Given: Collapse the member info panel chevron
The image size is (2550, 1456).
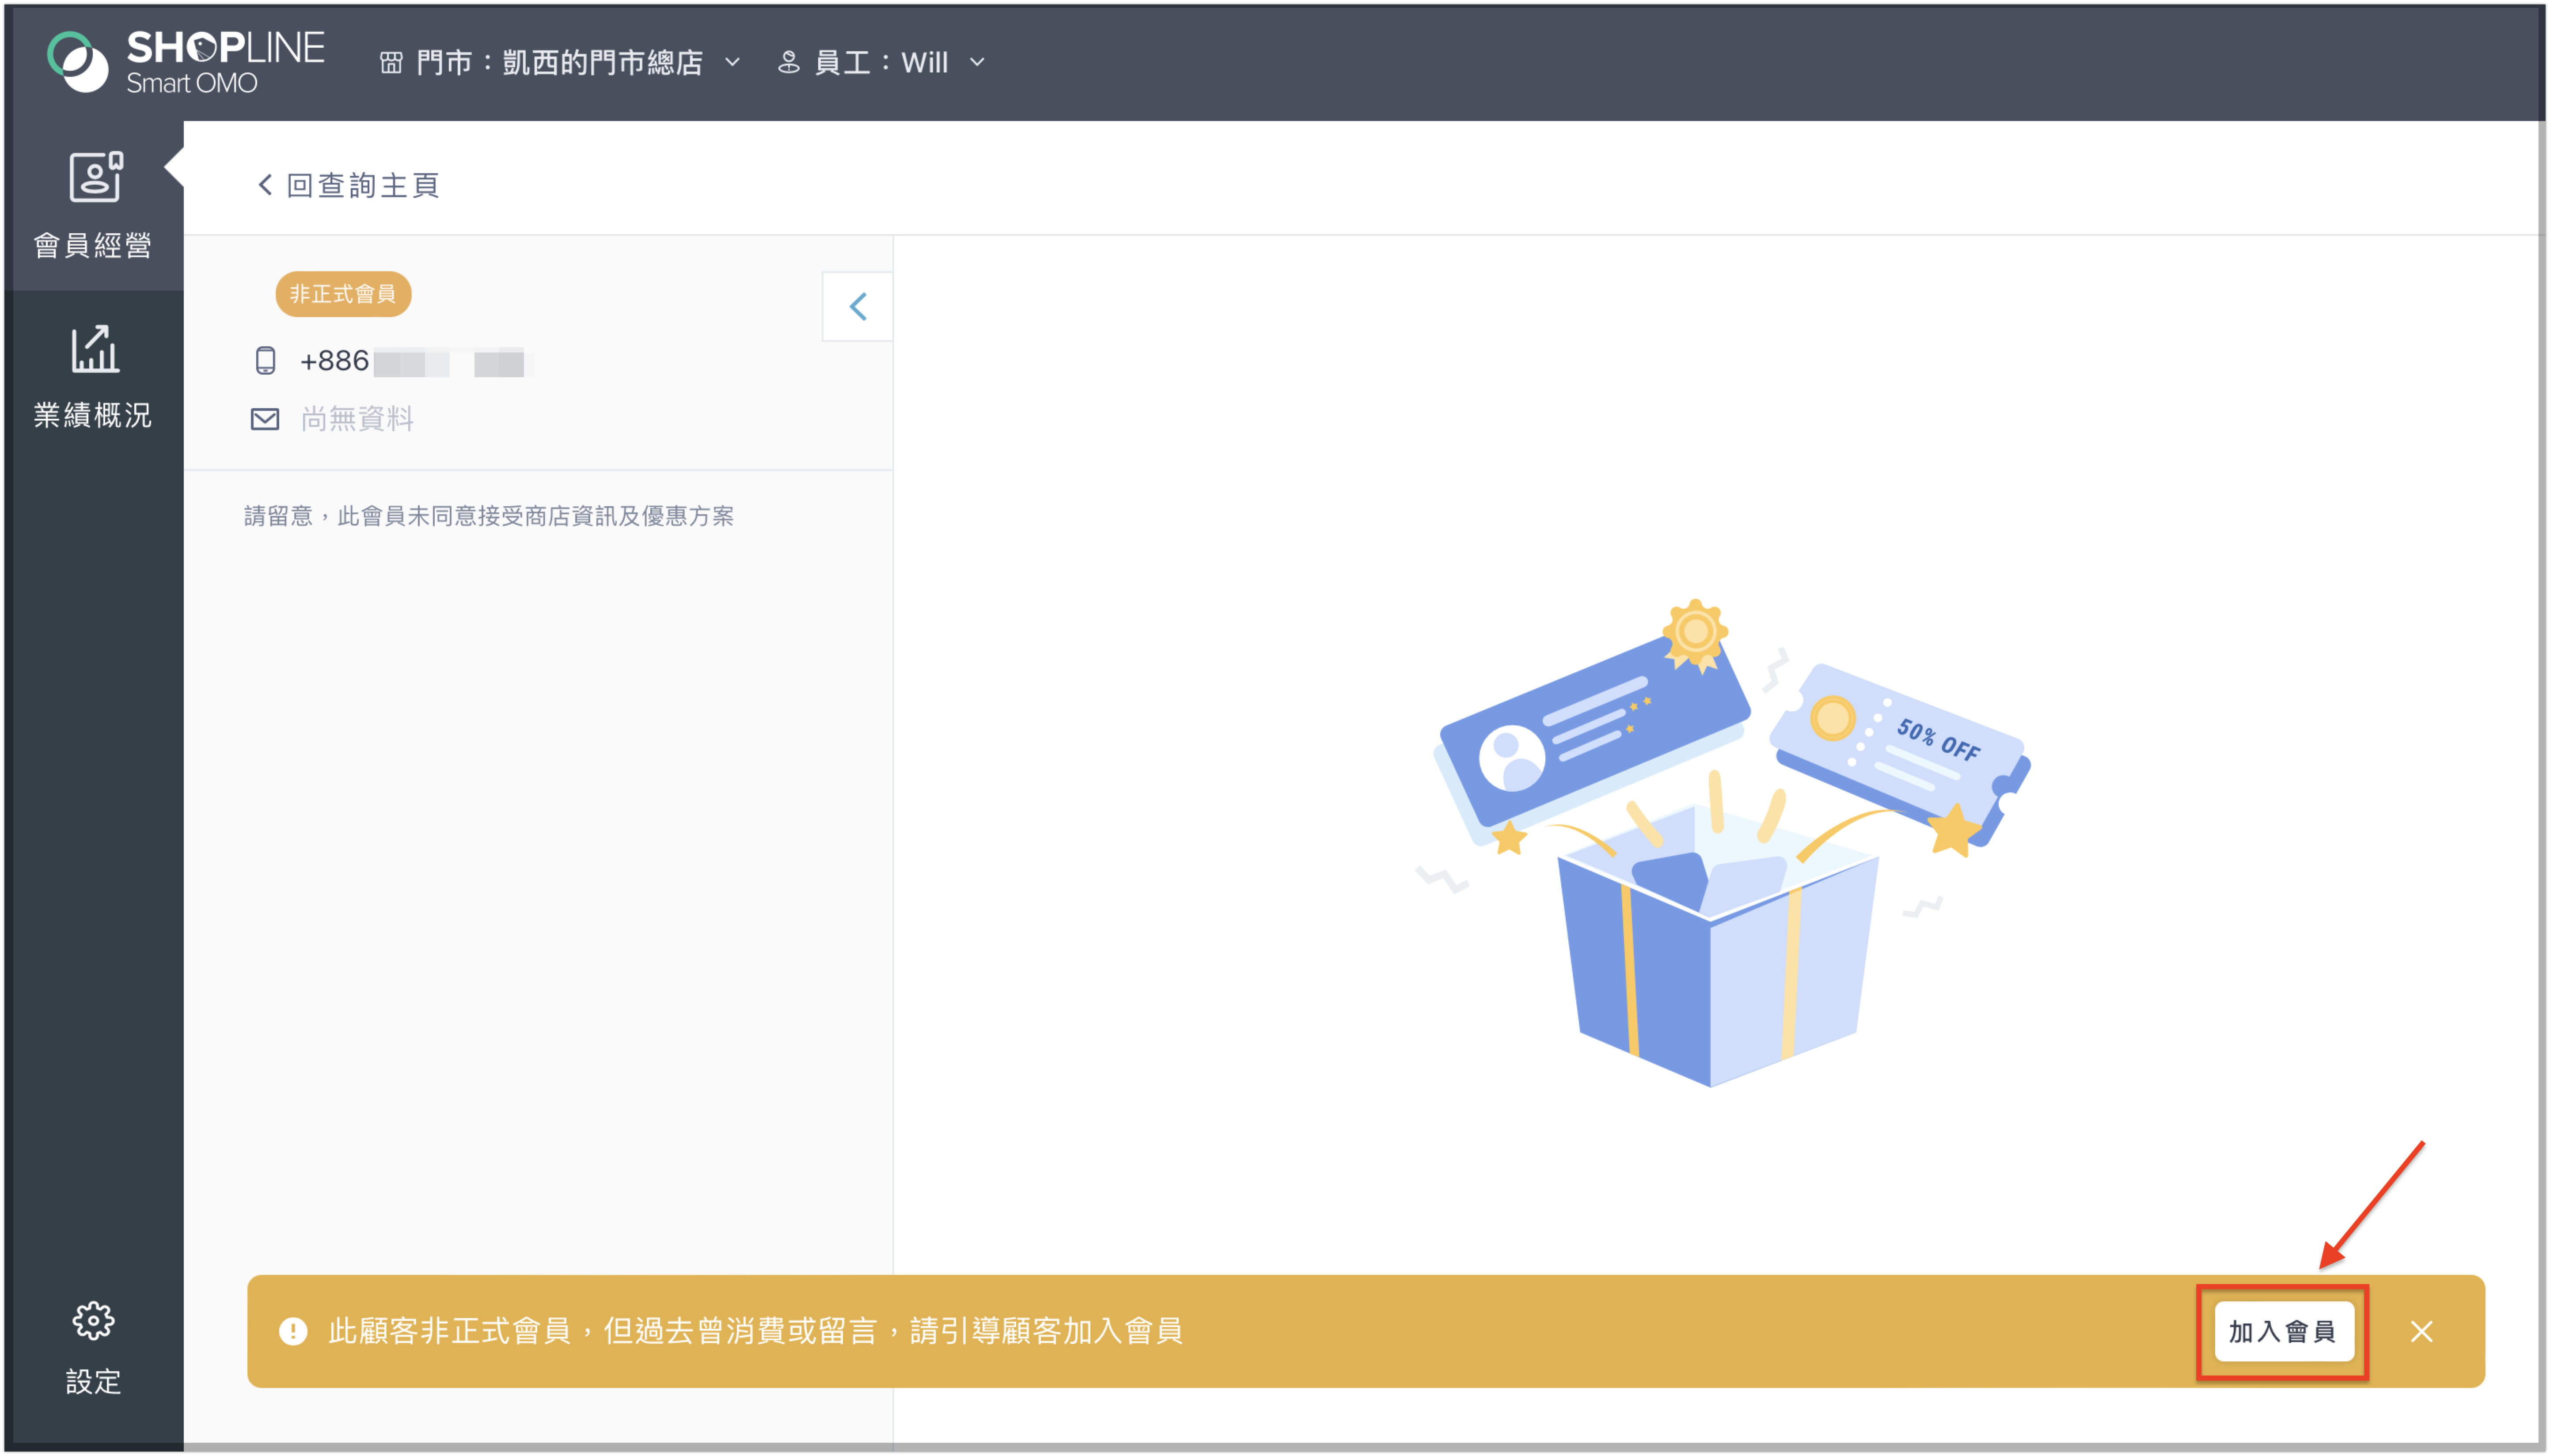Looking at the screenshot, I should click(x=858, y=306).
